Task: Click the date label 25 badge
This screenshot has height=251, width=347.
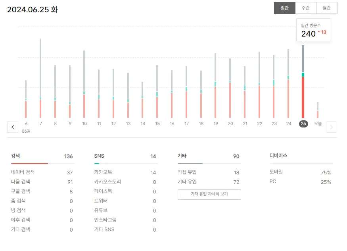Action: tap(303, 124)
